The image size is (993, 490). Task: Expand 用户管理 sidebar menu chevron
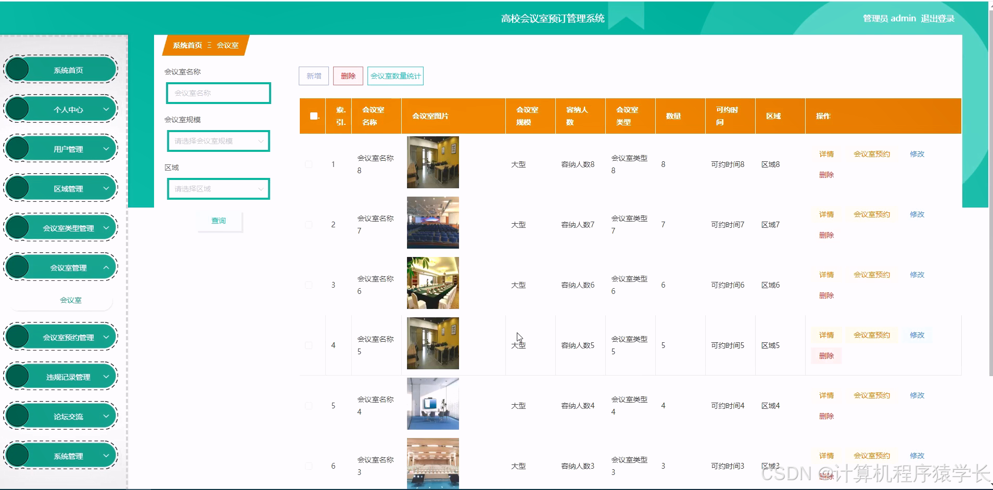[x=106, y=149]
